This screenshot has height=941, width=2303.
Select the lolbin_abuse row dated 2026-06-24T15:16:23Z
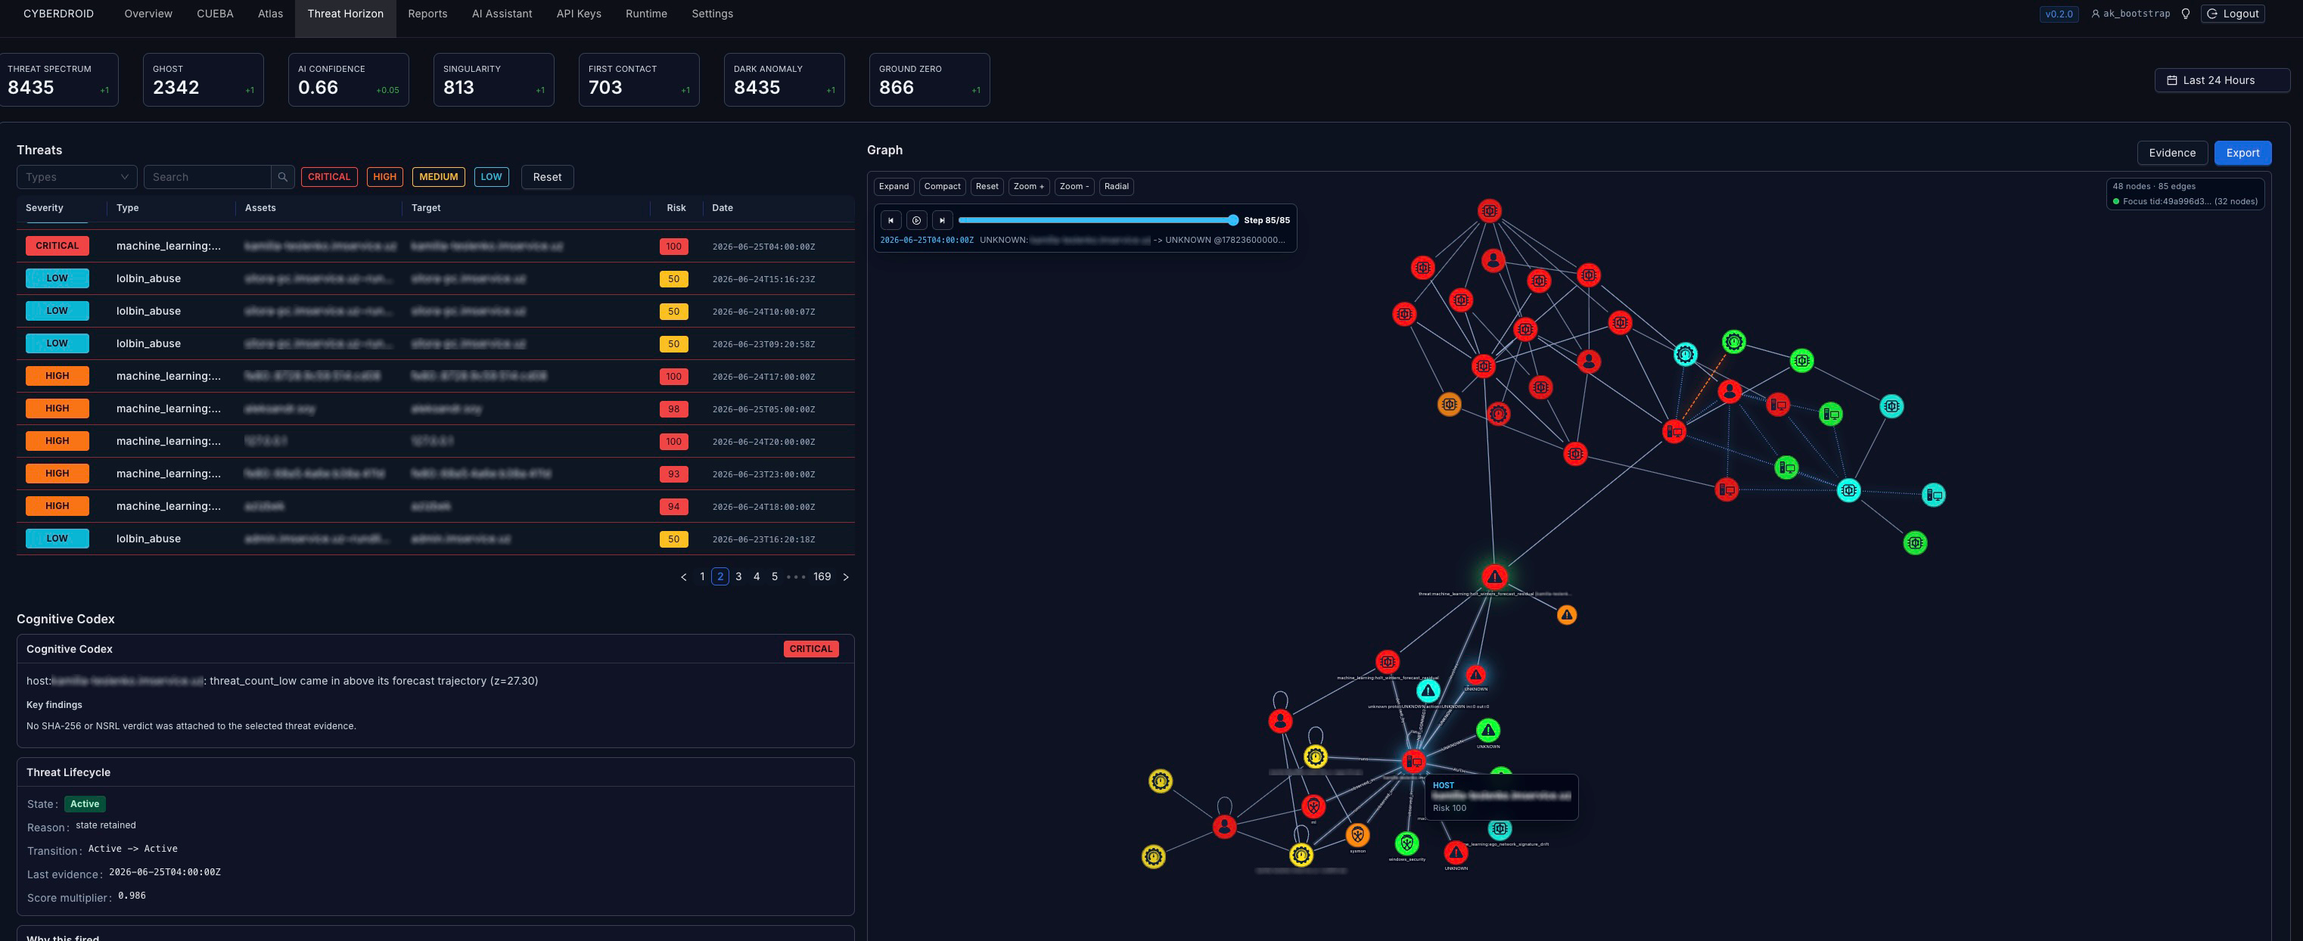click(x=435, y=279)
